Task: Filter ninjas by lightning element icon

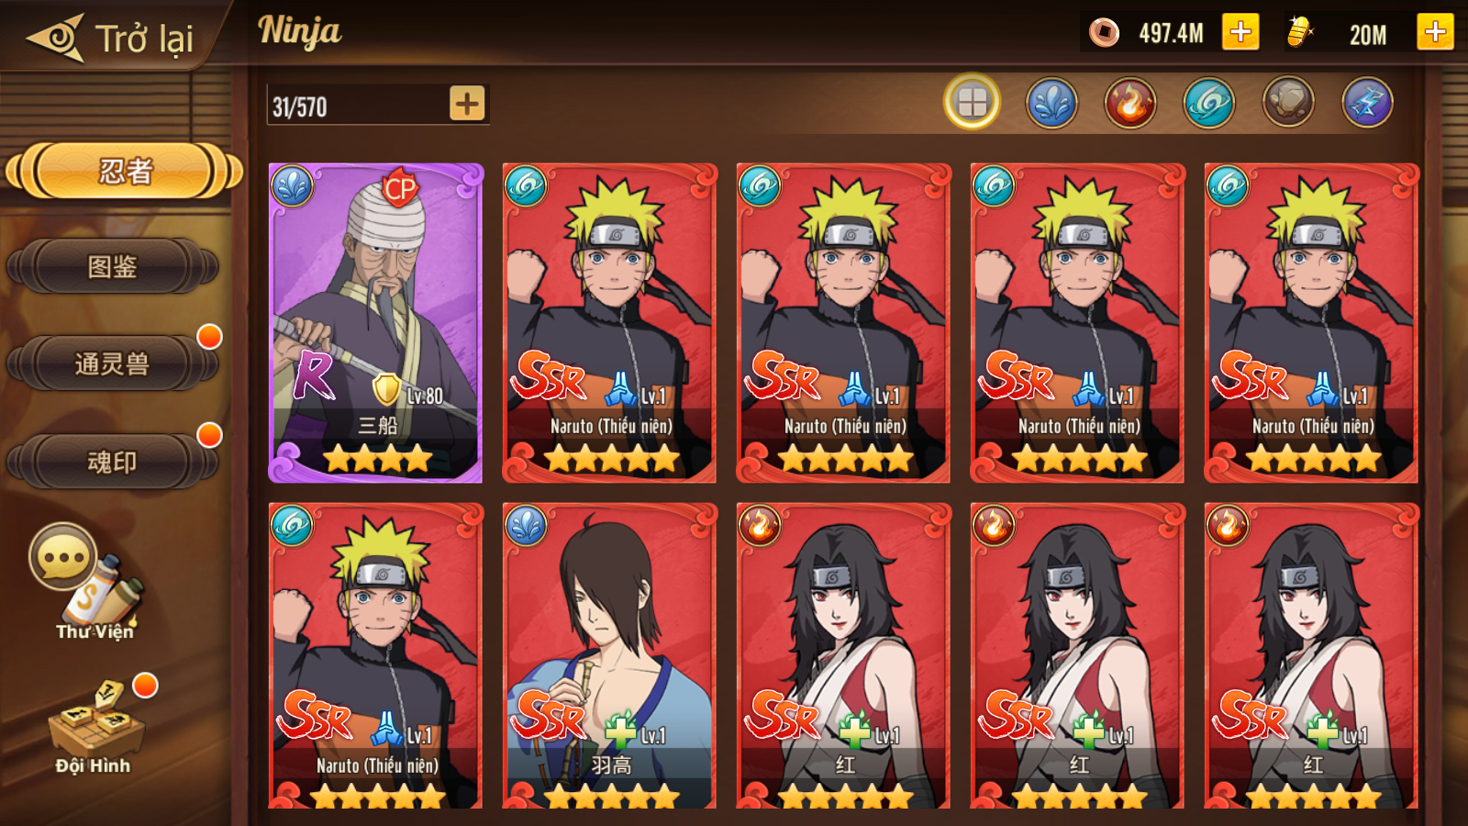Action: click(1367, 102)
